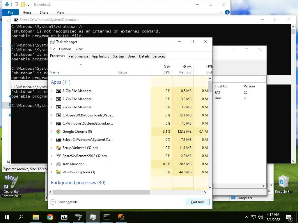Image resolution: width=298 pixels, height=223 pixels.
Task: Switch to the Details tab
Action: point(144,56)
